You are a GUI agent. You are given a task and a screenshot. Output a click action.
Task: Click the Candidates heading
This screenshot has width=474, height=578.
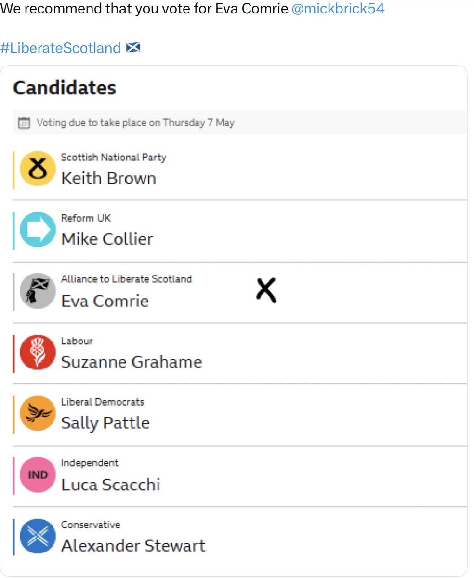[x=65, y=88]
